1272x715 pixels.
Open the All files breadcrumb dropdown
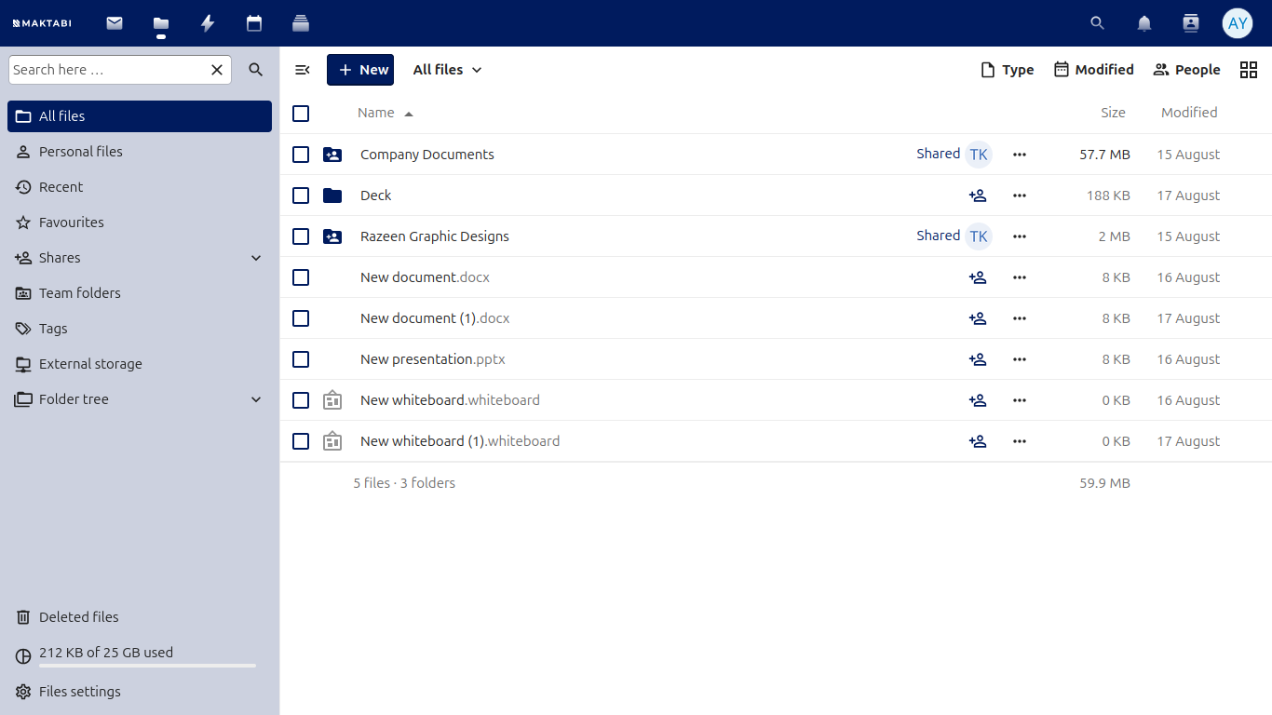(448, 70)
